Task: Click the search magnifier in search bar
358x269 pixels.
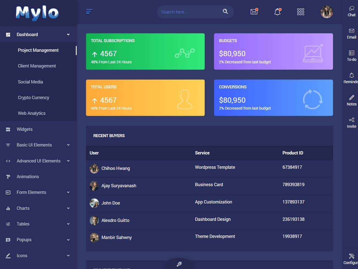Action: pos(225,11)
